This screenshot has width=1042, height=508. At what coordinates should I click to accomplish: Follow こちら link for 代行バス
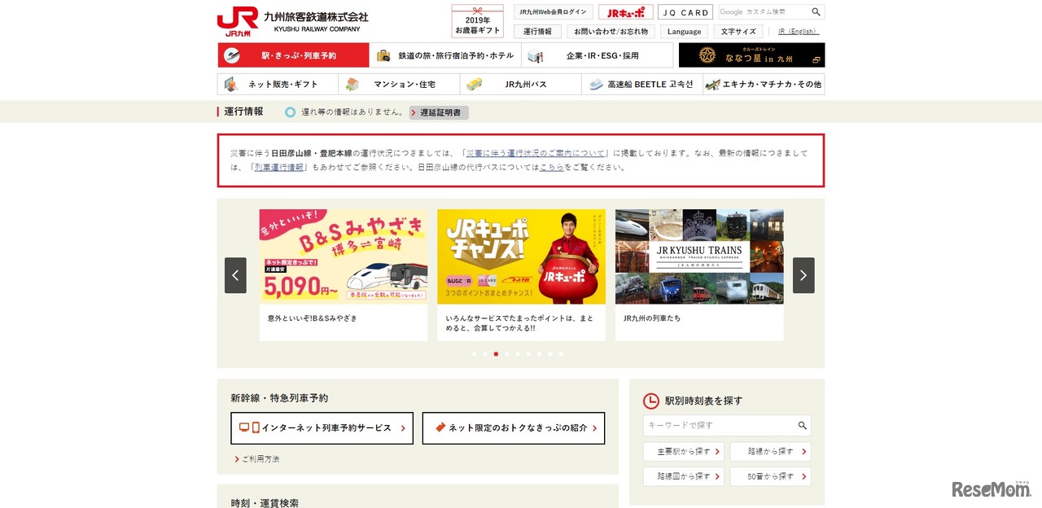coord(551,167)
